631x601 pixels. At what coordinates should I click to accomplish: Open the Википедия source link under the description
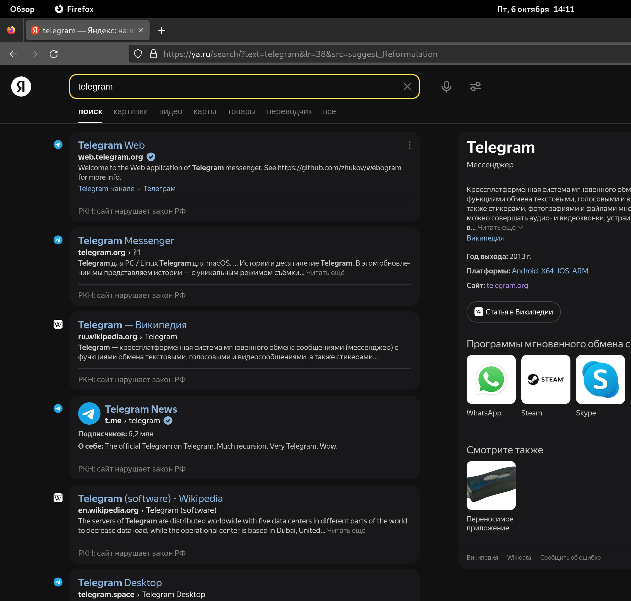[485, 238]
